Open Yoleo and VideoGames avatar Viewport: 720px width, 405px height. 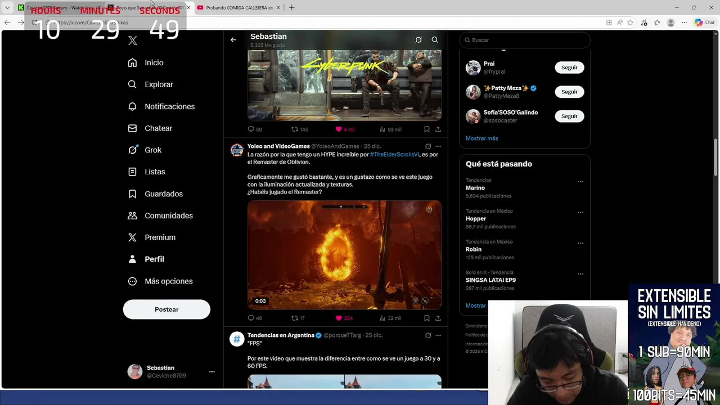tap(237, 150)
